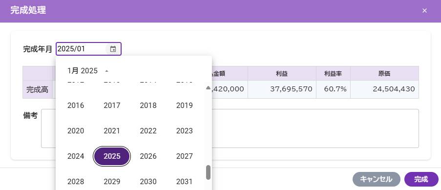
Task: Click the year list scrollbar thumb
Action: [208, 172]
